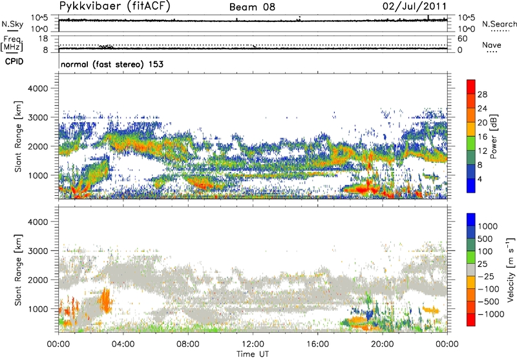Click the power panel 'Slant Range [km]' label
This screenshot has height=358, width=517.
tap(18, 136)
